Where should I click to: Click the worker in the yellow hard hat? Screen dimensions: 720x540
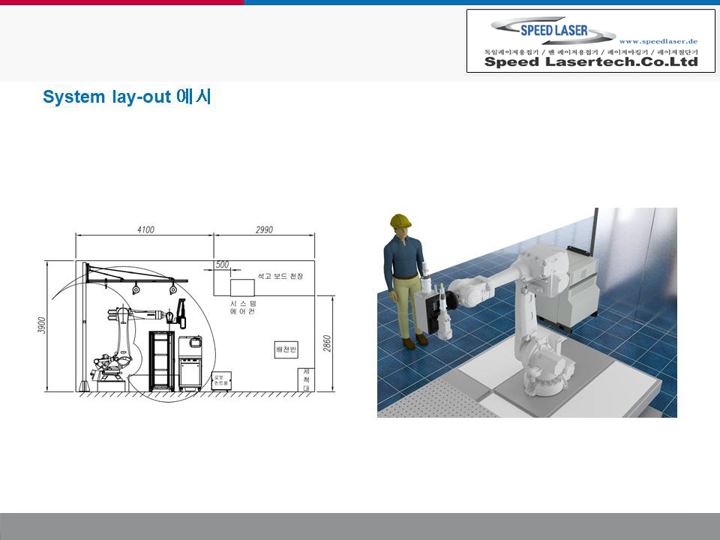(406, 281)
